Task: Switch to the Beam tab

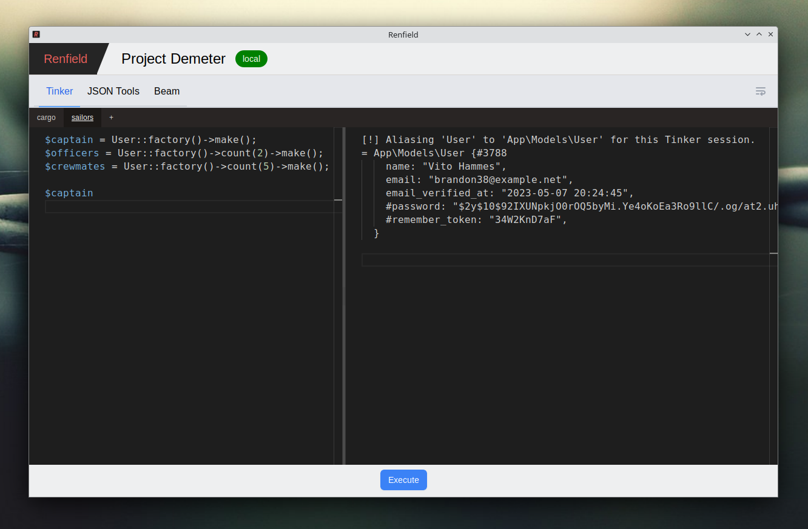Action: (x=167, y=91)
